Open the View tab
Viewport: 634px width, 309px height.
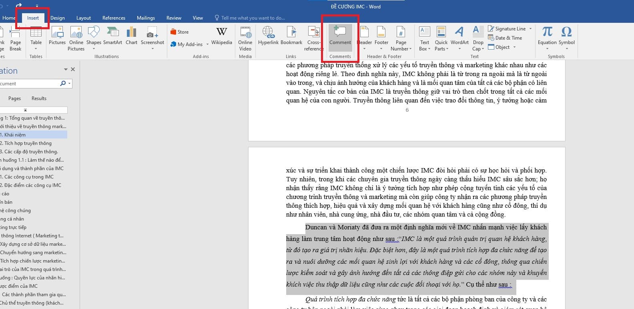[x=198, y=18]
